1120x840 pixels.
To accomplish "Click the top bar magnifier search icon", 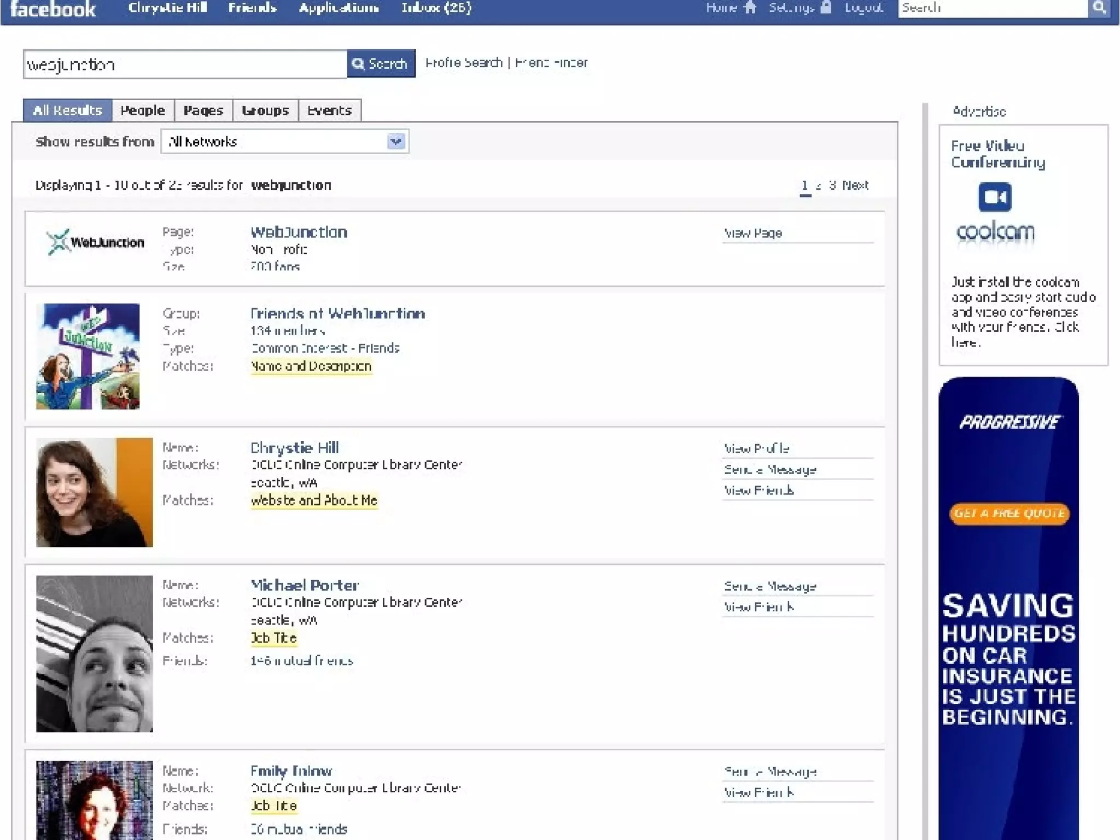I will pyautogui.click(x=1099, y=8).
